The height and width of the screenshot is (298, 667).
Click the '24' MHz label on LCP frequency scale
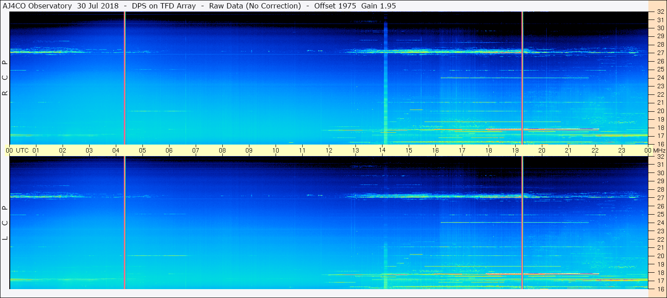(660, 223)
